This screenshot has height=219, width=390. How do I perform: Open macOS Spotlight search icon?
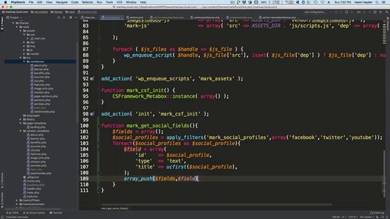tap(377, 2)
